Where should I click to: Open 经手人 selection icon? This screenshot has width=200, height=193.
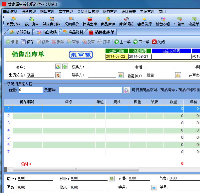(x=120, y=75)
